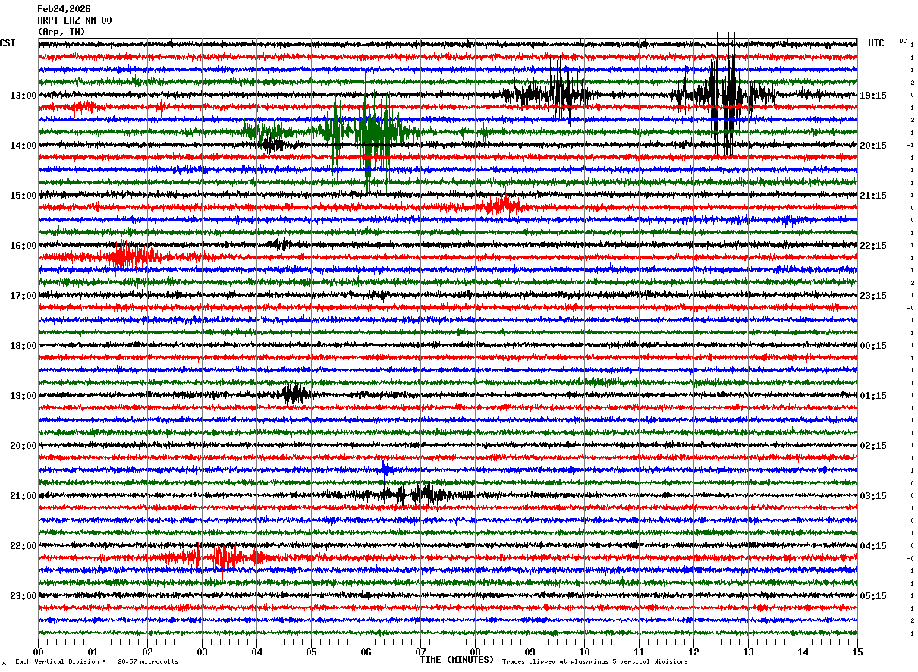Viewport: 918px width, 672px height.
Task: Click the 02:15 UTC time label
Action: click(x=873, y=446)
